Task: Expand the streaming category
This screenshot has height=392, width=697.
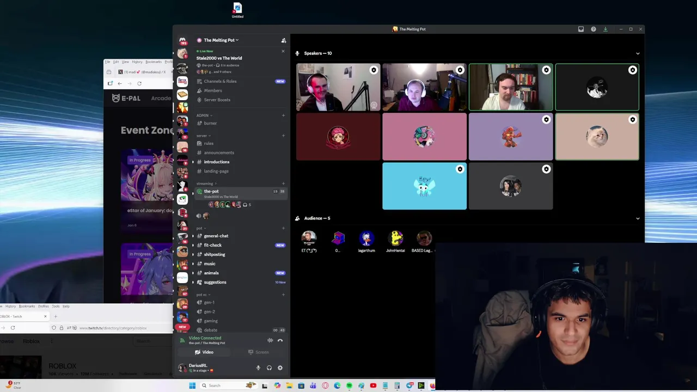Action: pos(206,183)
